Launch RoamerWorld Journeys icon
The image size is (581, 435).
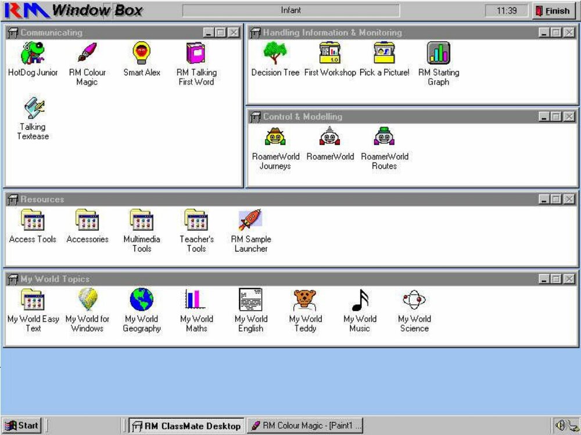tap(275, 137)
